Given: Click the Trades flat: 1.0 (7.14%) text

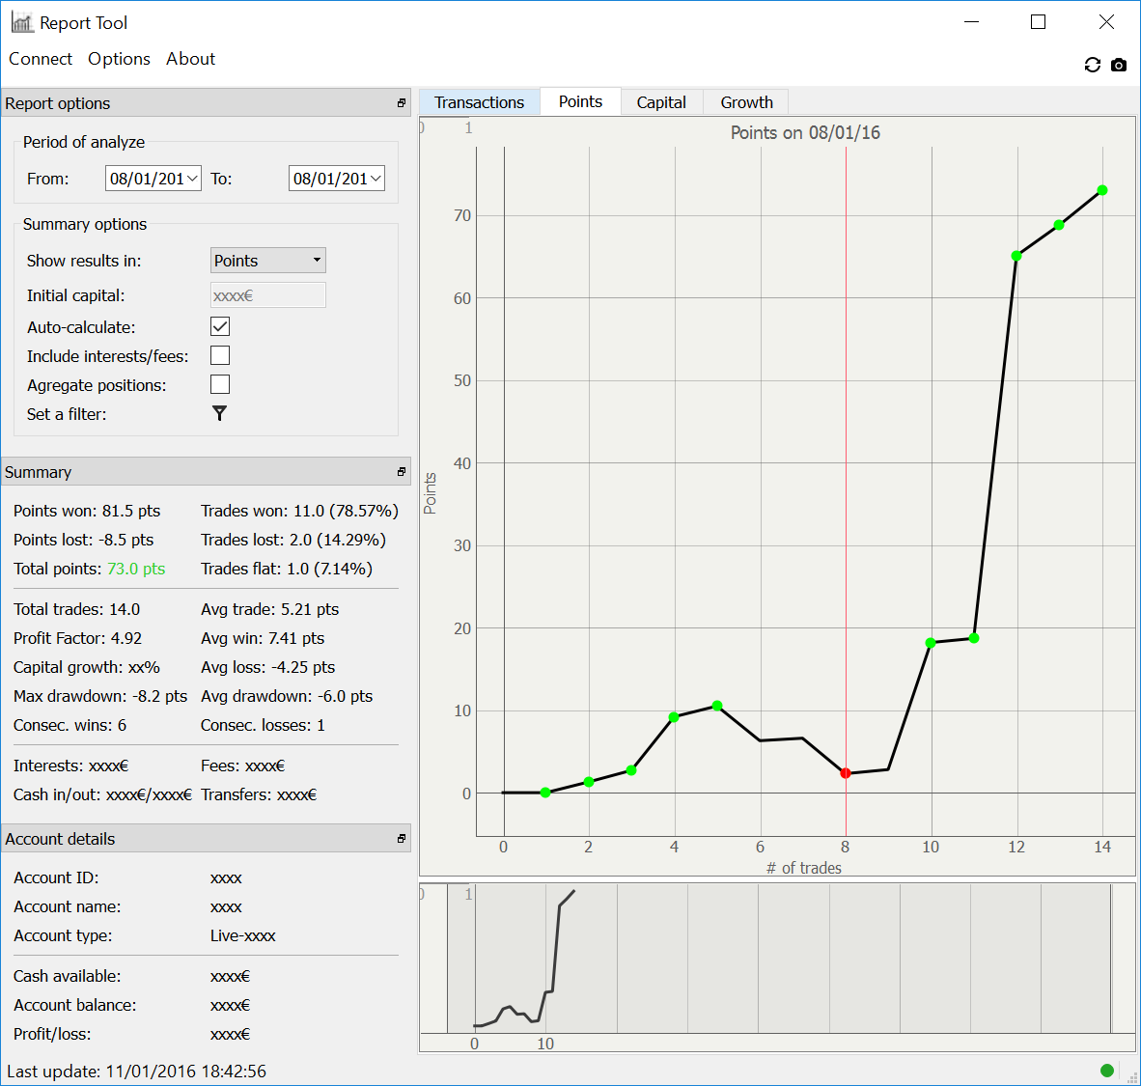Looking at the screenshot, I should (x=287, y=570).
